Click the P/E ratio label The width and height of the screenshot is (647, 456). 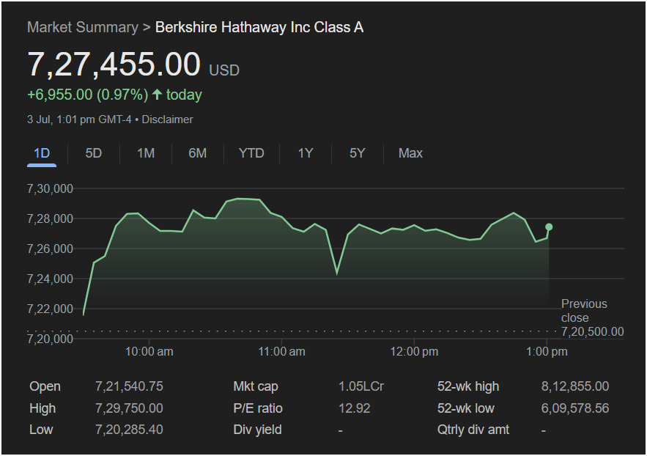[258, 408]
